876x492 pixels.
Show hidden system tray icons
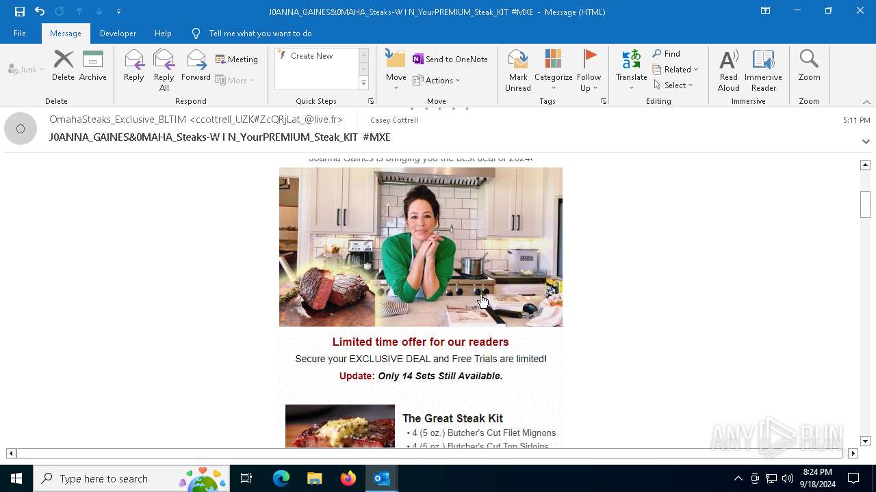[x=738, y=478]
